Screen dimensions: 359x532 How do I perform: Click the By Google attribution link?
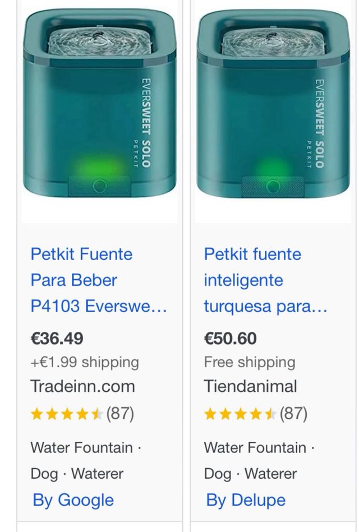73,500
